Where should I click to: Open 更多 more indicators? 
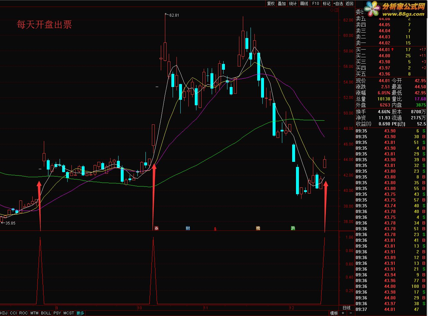pos(80,313)
